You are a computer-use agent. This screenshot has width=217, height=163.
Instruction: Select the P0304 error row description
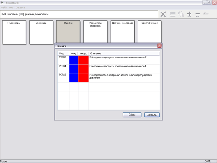tap(118, 66)
